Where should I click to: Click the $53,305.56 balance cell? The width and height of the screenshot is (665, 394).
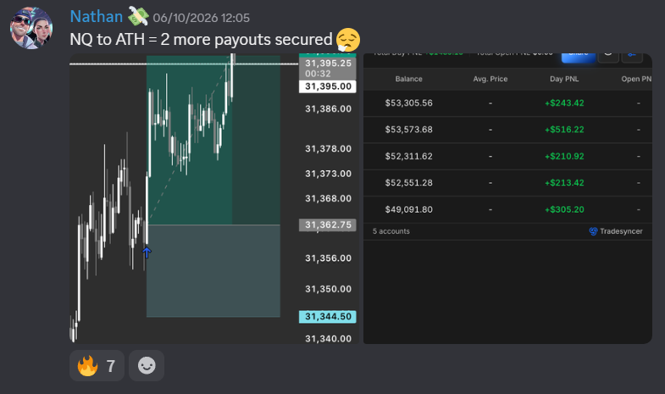(409, 103)
